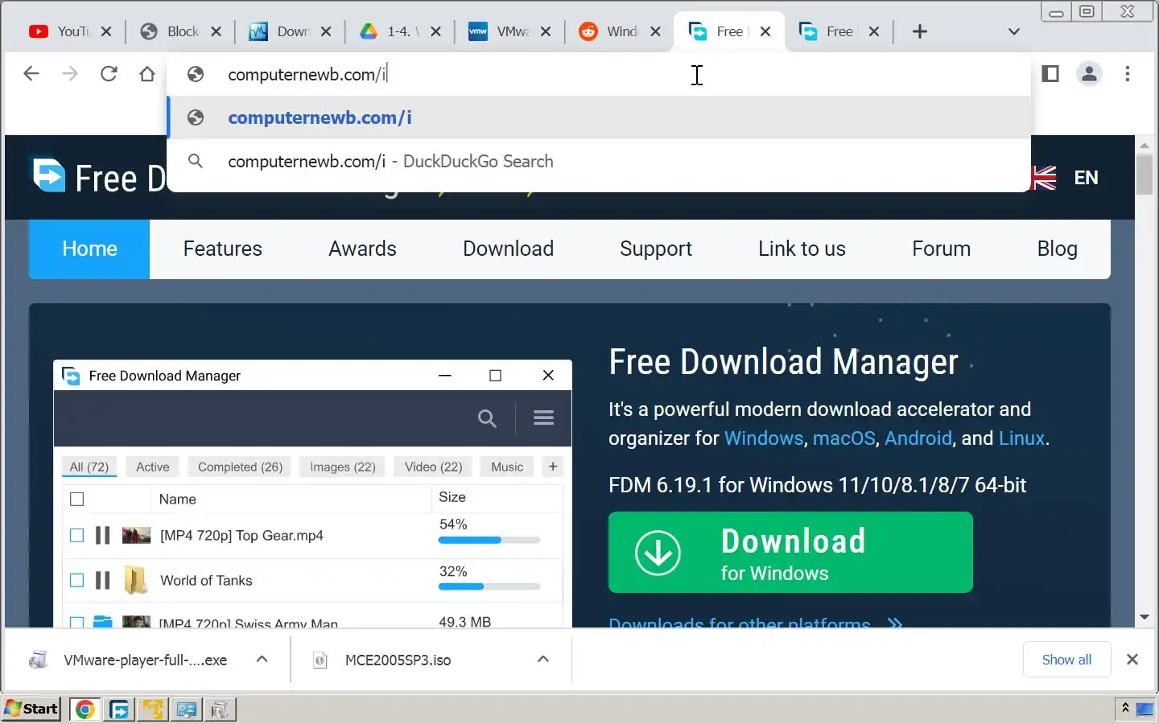1159x724 pixels.
Task: Click the browser forward arrow
Action: pyautogui.click(x=70, y=74)
